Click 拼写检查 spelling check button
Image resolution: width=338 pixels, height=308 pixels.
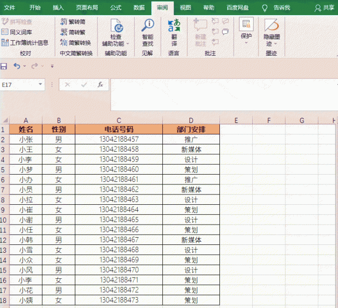[x=17, y=21]
